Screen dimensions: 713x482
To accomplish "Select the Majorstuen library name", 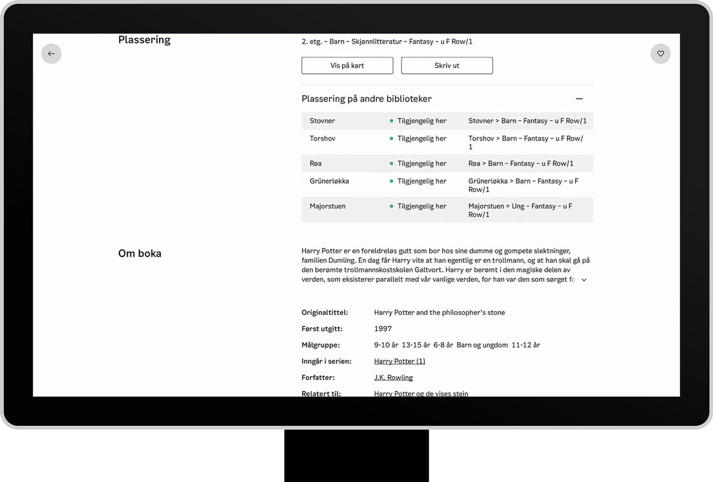I will pos(328,207).
